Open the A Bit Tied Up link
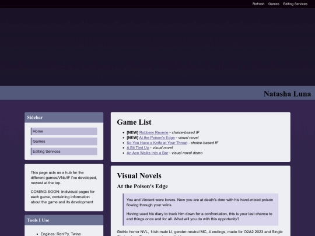This screenshot has height=236, width=315. (138, 147)
